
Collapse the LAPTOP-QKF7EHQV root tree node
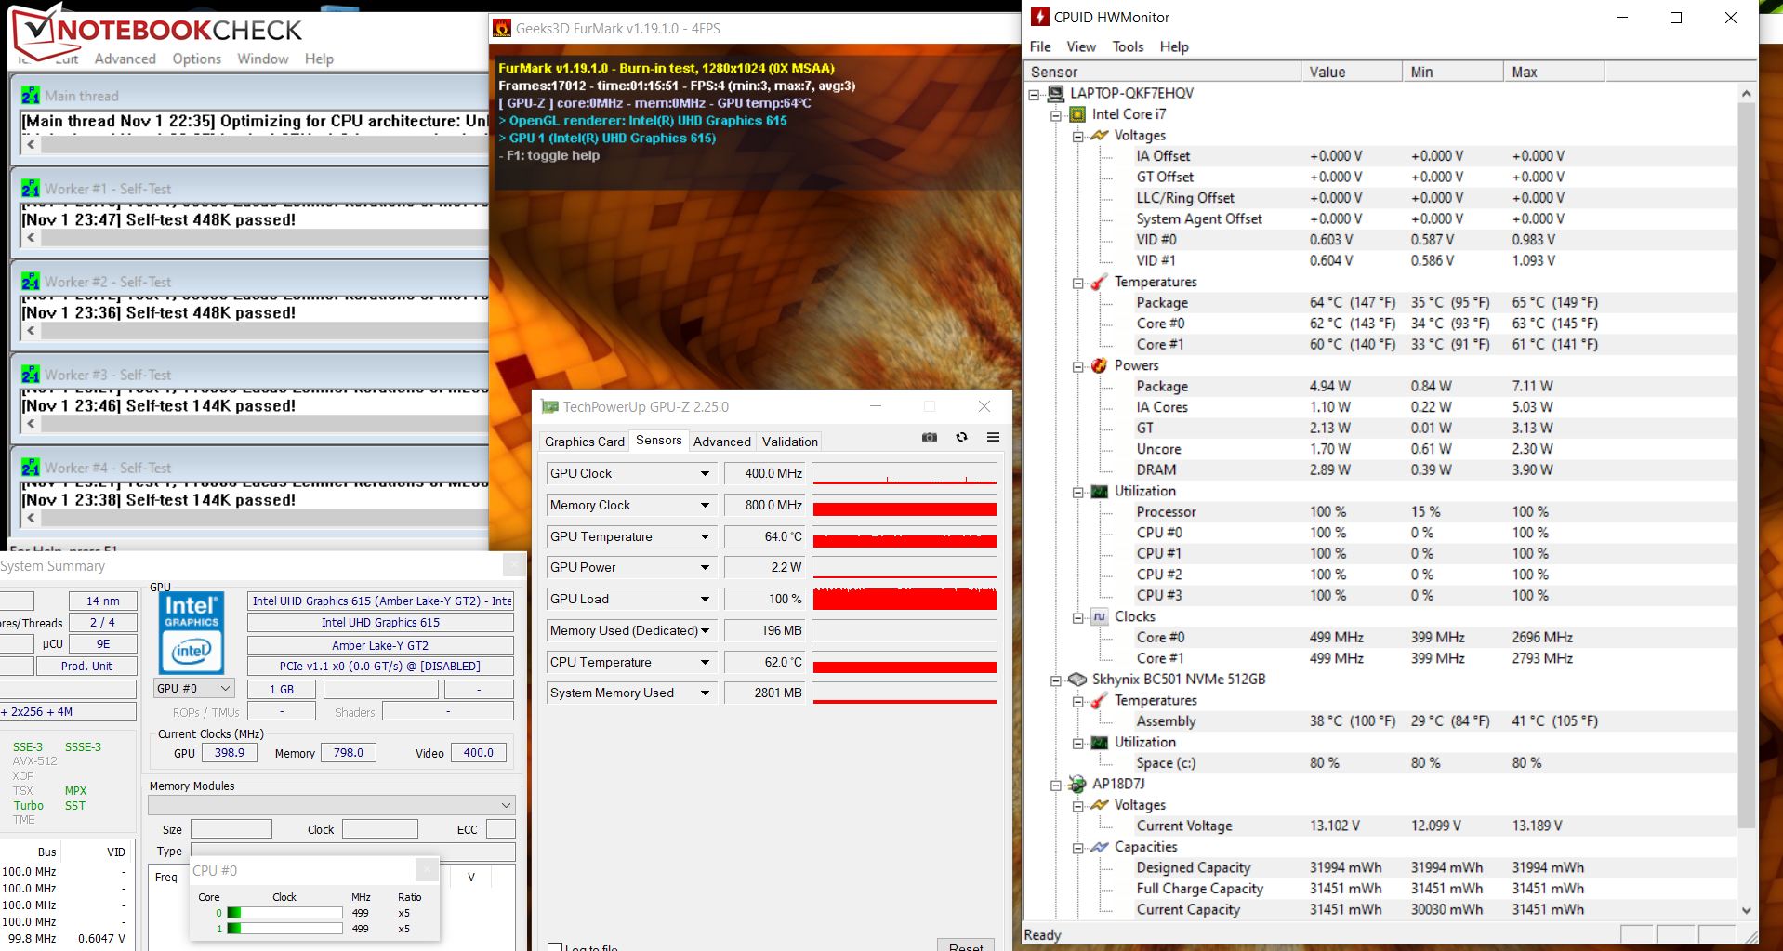pyautogui.click(x=1034, y=94)
